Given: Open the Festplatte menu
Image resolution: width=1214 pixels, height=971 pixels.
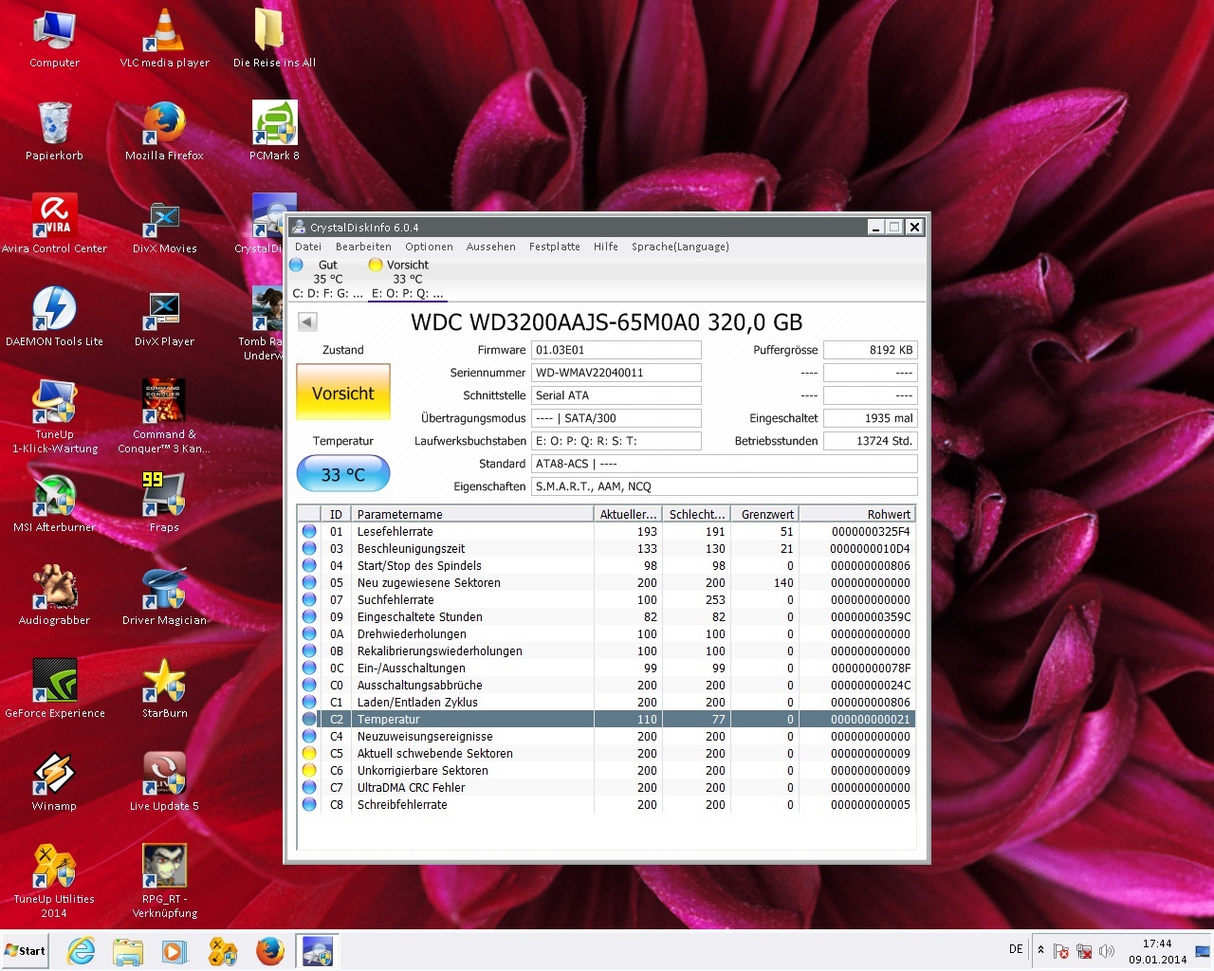Looking at the screenshot, I should click(x=555, y=247).
